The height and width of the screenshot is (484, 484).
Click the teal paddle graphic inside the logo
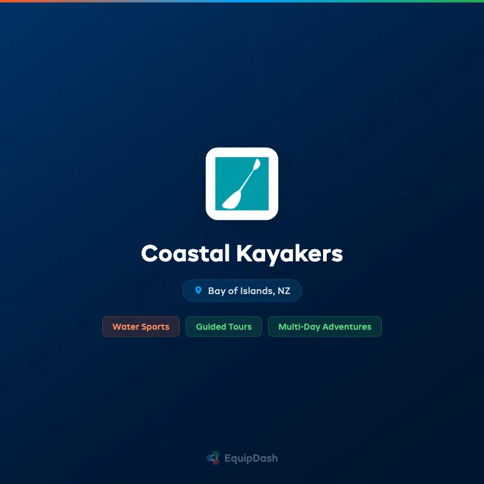coord(242,183)
